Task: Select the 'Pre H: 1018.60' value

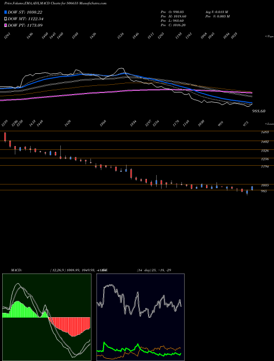Action: point(173,16)
